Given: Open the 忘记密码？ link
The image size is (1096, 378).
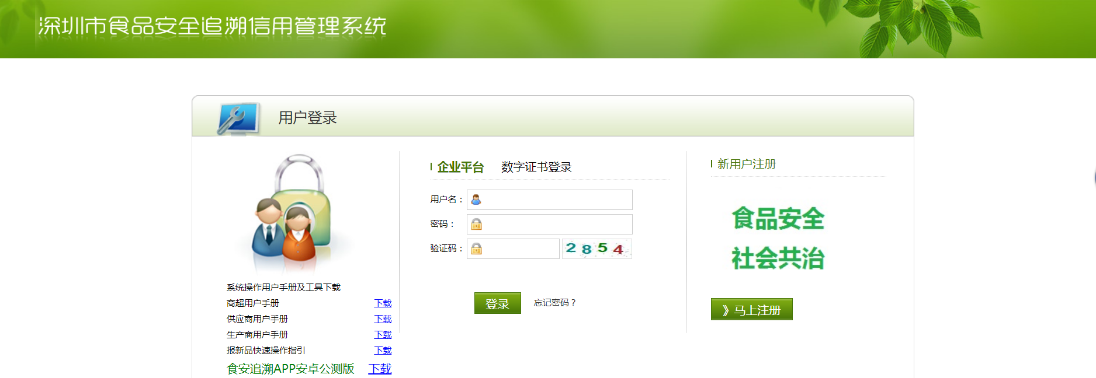Looking at the screenshot, I should click(x=554, y=303).
